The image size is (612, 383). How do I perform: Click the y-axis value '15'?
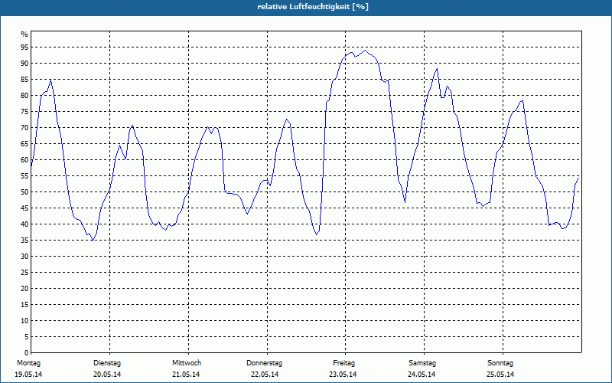click(24, 304)
